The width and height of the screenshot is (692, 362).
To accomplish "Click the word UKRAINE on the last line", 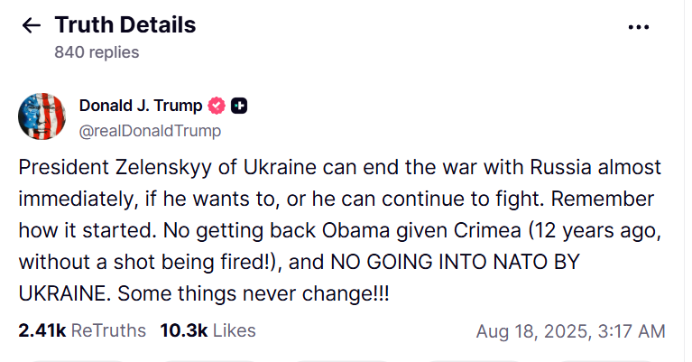I will tap(64, 294).
